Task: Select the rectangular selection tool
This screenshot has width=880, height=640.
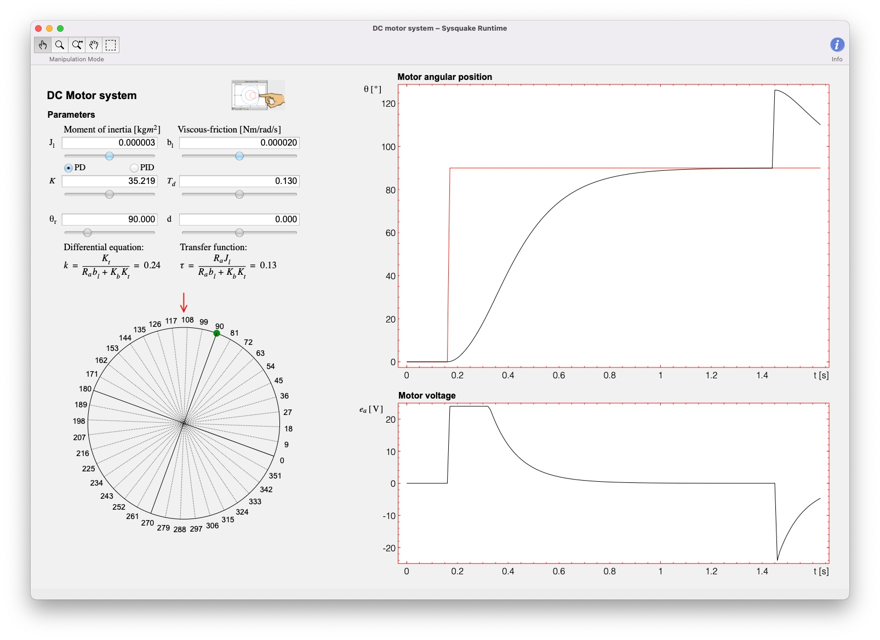Action: pyautogui.click(x=111, y=45)
